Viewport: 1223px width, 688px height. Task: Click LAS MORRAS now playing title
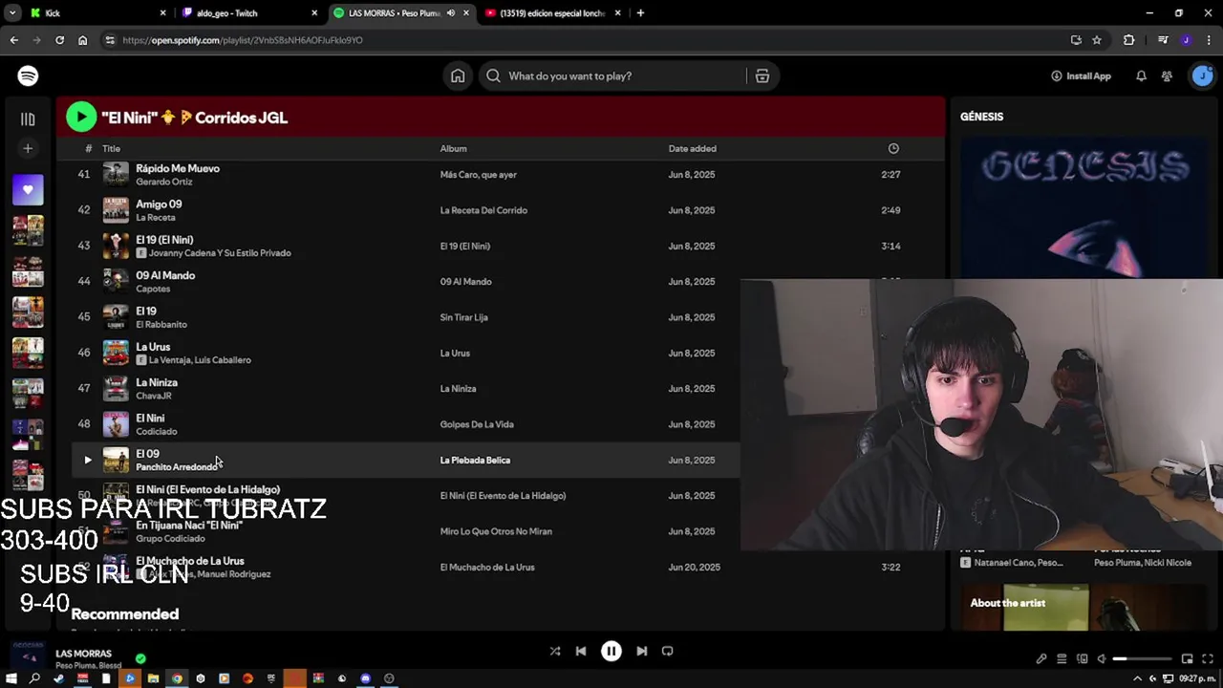point(83,654)
